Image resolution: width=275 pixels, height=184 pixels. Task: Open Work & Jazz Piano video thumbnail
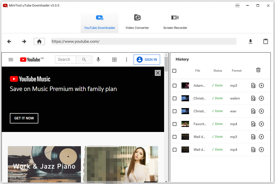click(x=44, y=164)
